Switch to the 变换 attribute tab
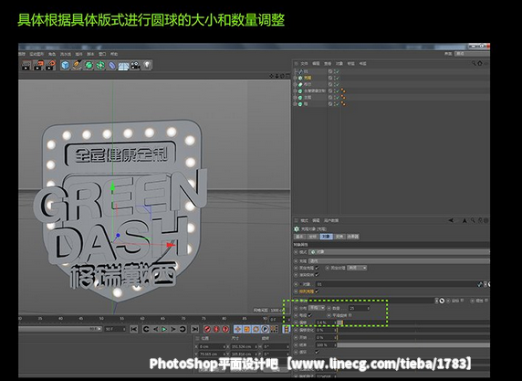522x381 pixels. click(339, 237)
